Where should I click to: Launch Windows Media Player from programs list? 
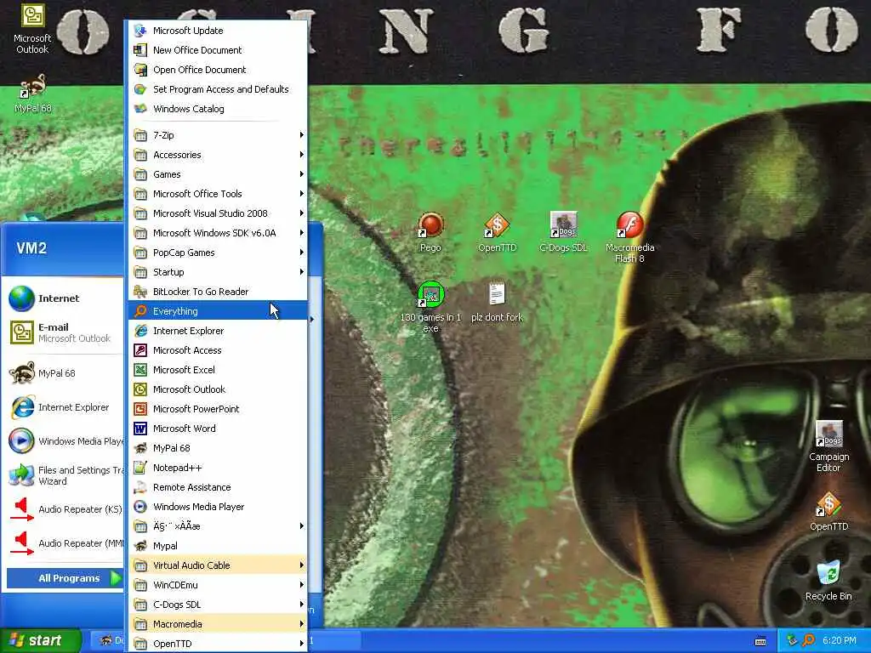218,507
